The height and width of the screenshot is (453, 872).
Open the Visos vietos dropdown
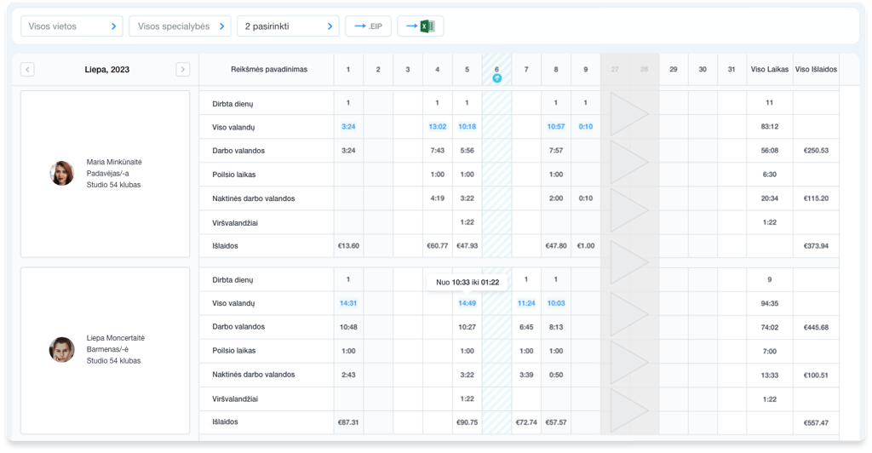(72, 26)
